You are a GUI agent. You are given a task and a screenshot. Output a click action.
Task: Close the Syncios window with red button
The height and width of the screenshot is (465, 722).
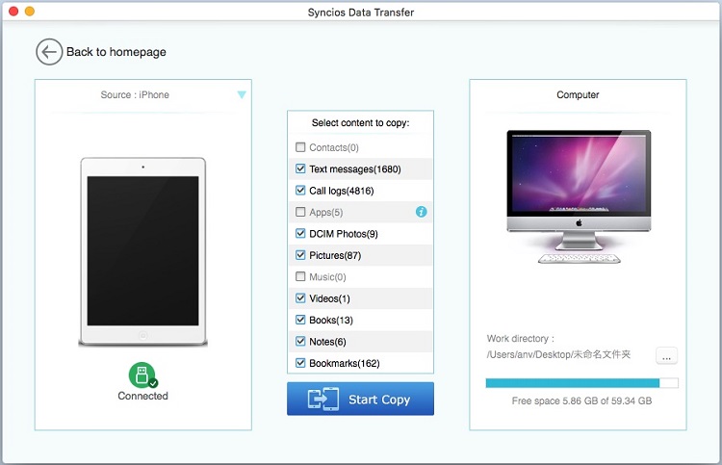13,11
